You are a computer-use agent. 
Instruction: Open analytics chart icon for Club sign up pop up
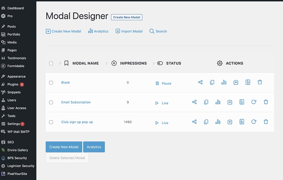click(x=218, y=122)
